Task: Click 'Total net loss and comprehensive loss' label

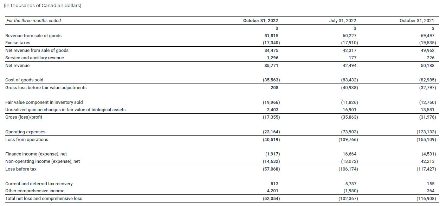Action: 44,199
